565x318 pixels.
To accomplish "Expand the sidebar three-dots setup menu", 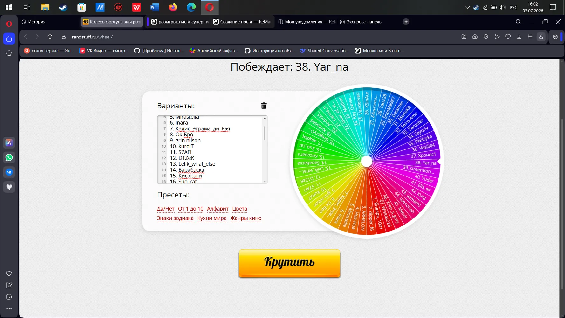I will click(9, 309).
